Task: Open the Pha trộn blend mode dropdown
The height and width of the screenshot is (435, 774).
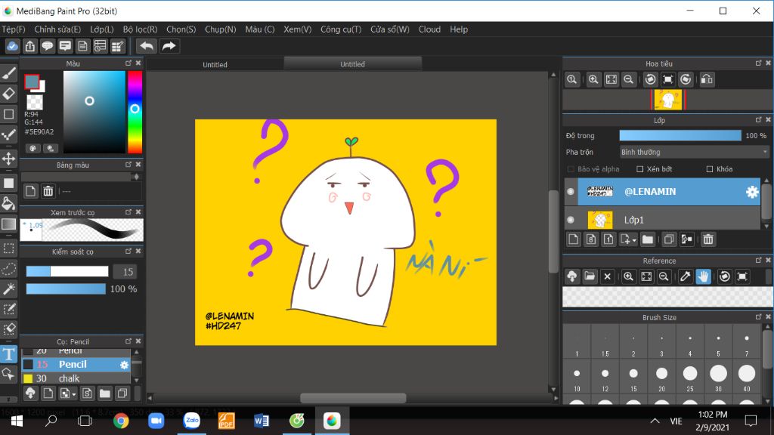Action: click(694, 153)
